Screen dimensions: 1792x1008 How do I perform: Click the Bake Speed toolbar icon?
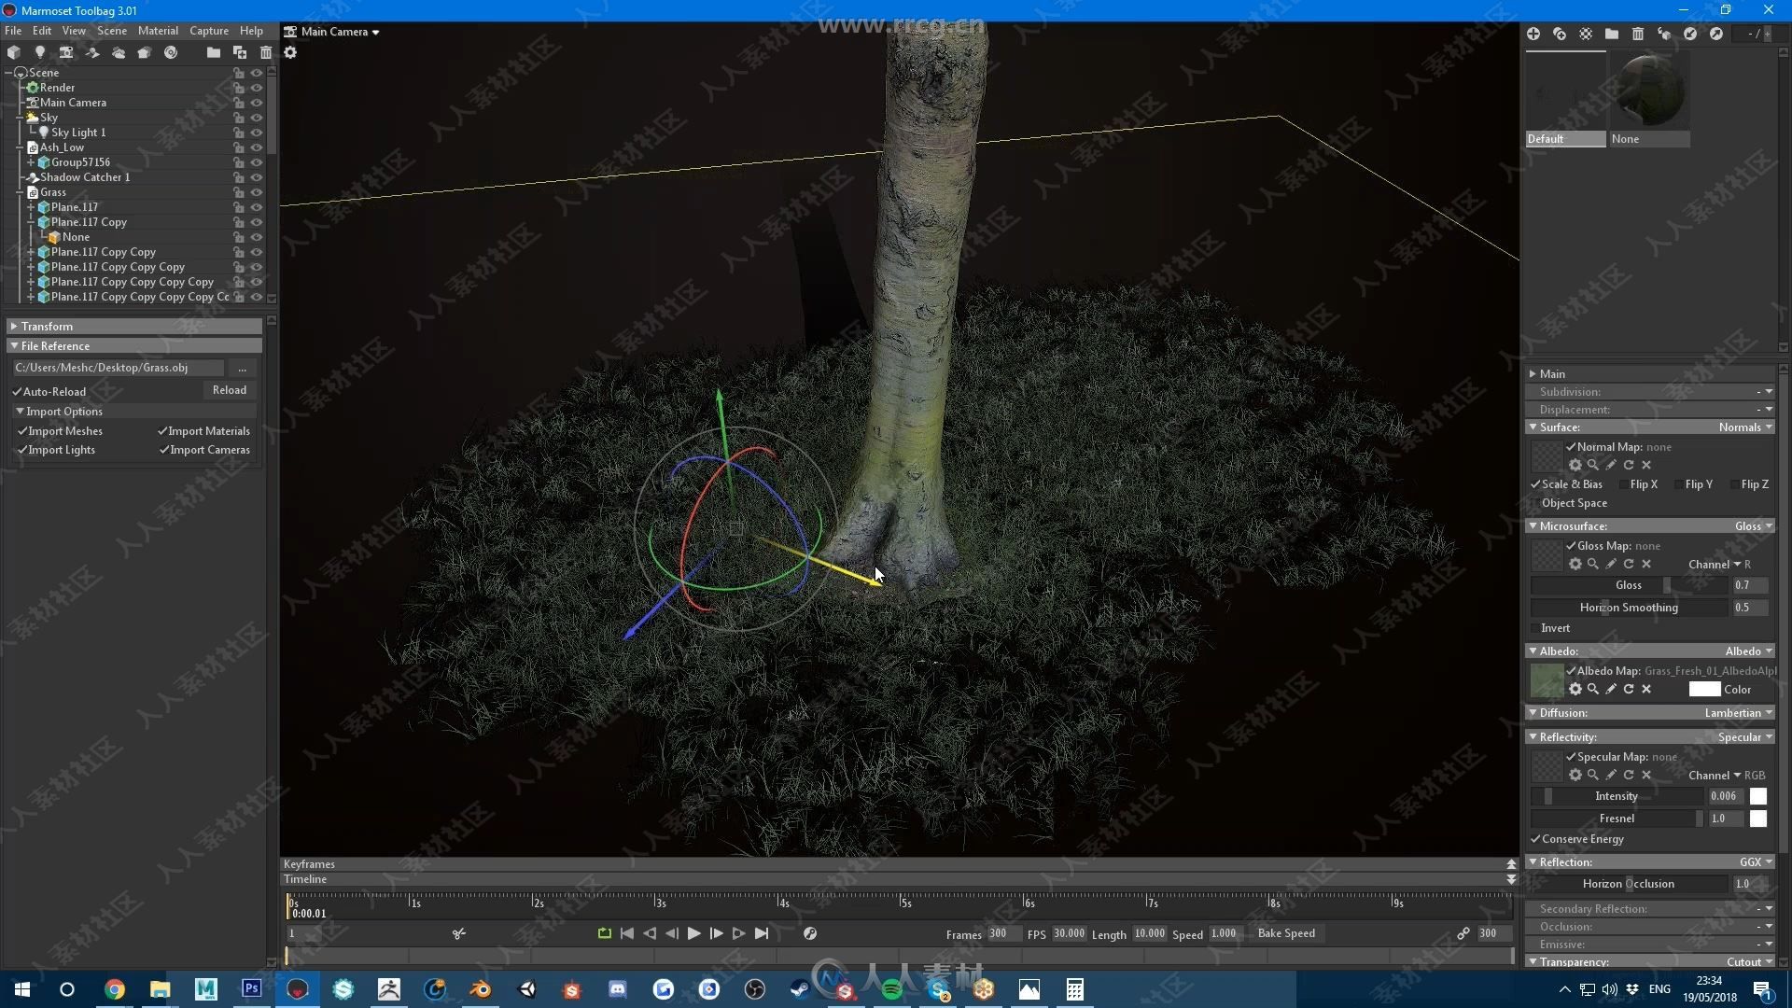pos(1285,931)
